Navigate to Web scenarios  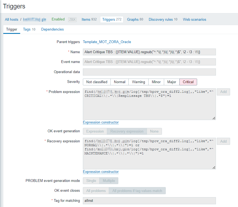tap(194, 20)
